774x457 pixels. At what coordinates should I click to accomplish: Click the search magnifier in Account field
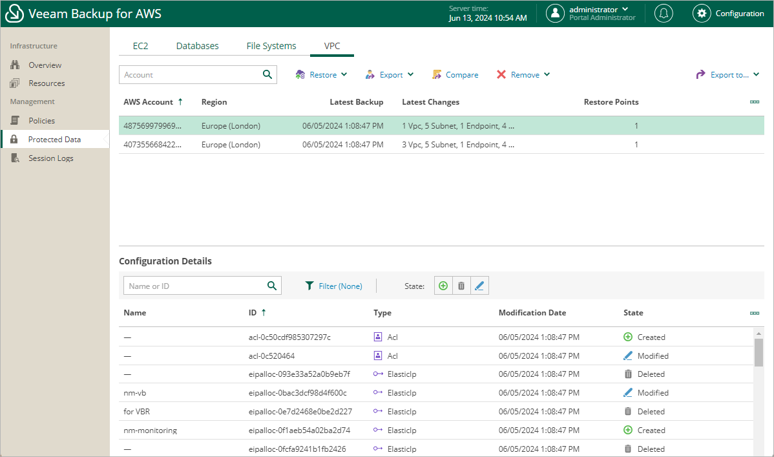[267, 75]
